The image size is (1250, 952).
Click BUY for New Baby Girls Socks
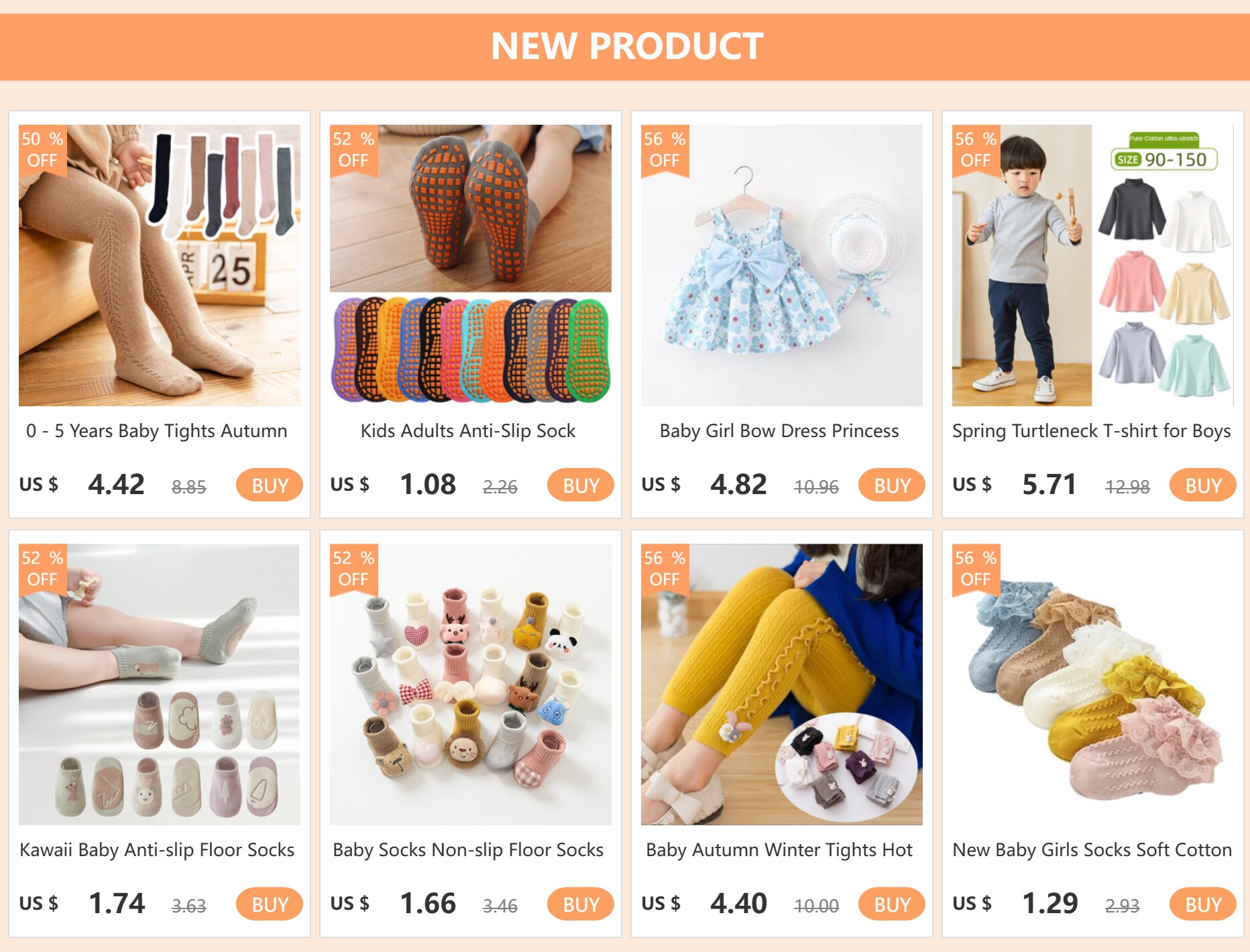point(1203,904)
